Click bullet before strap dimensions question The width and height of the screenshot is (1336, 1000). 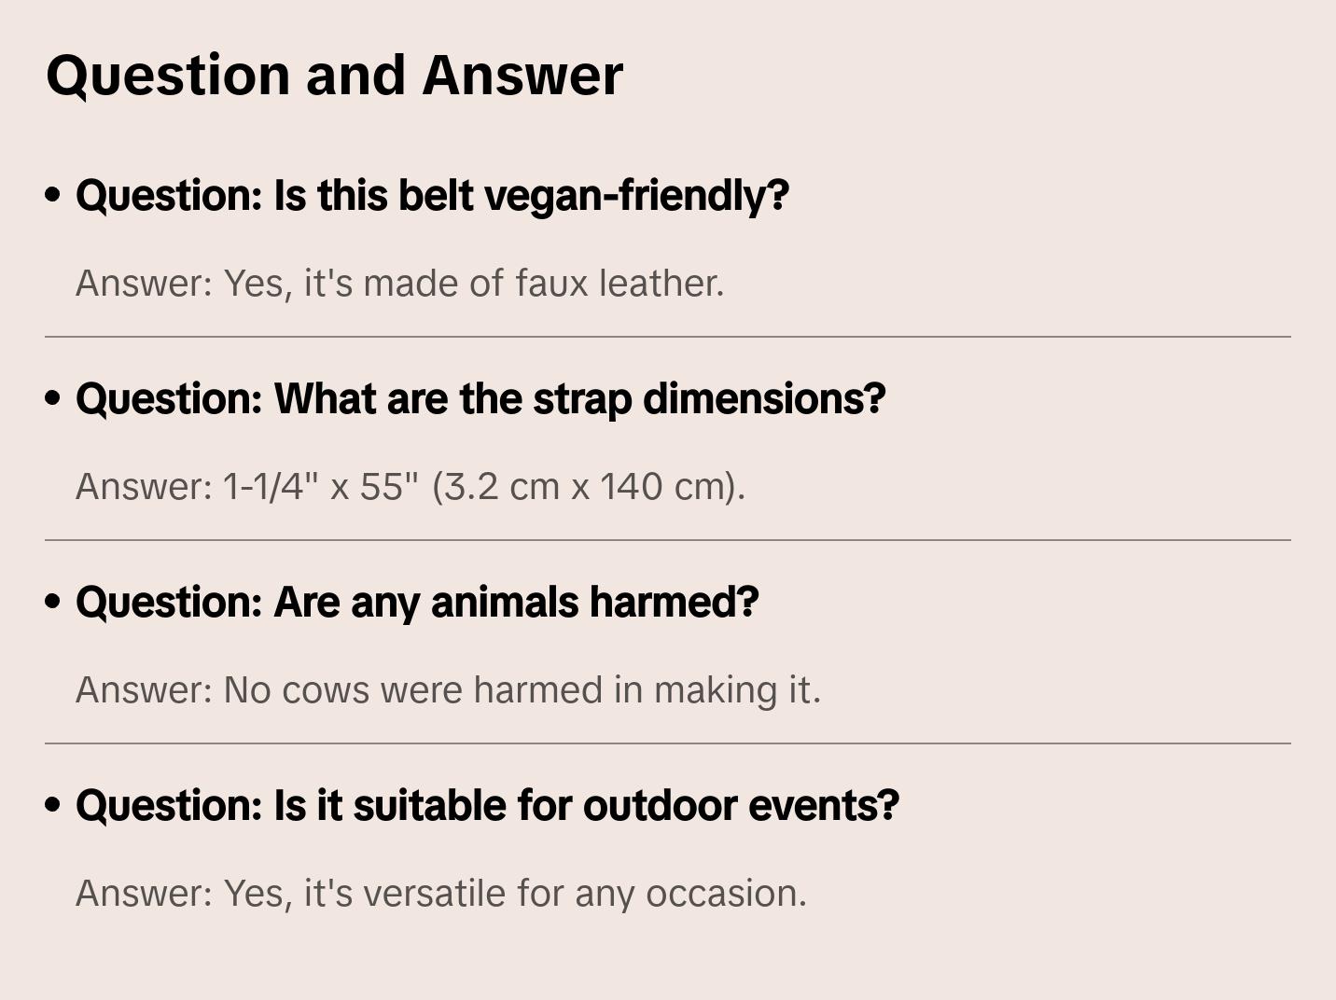(x=53, y=398)
